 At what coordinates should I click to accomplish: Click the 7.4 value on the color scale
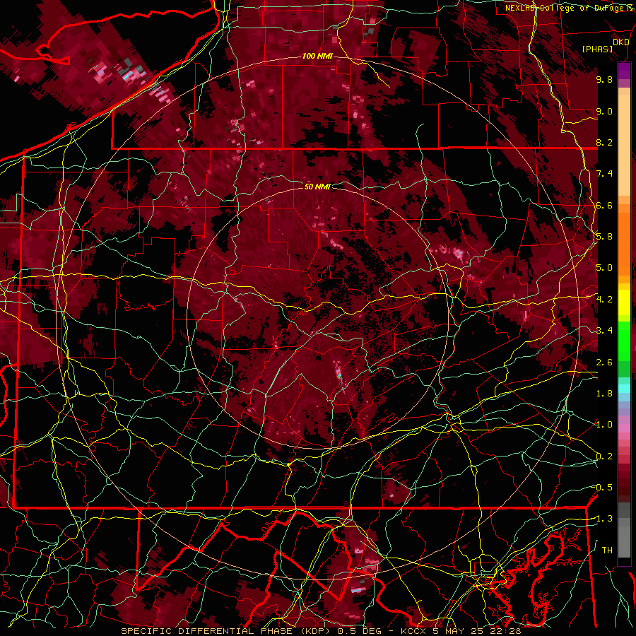point(604,174)
